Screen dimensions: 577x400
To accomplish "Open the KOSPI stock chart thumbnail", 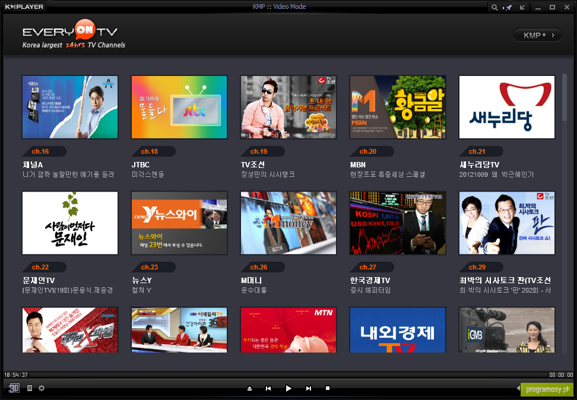I will pyautogui.click(x=398, y=223).
